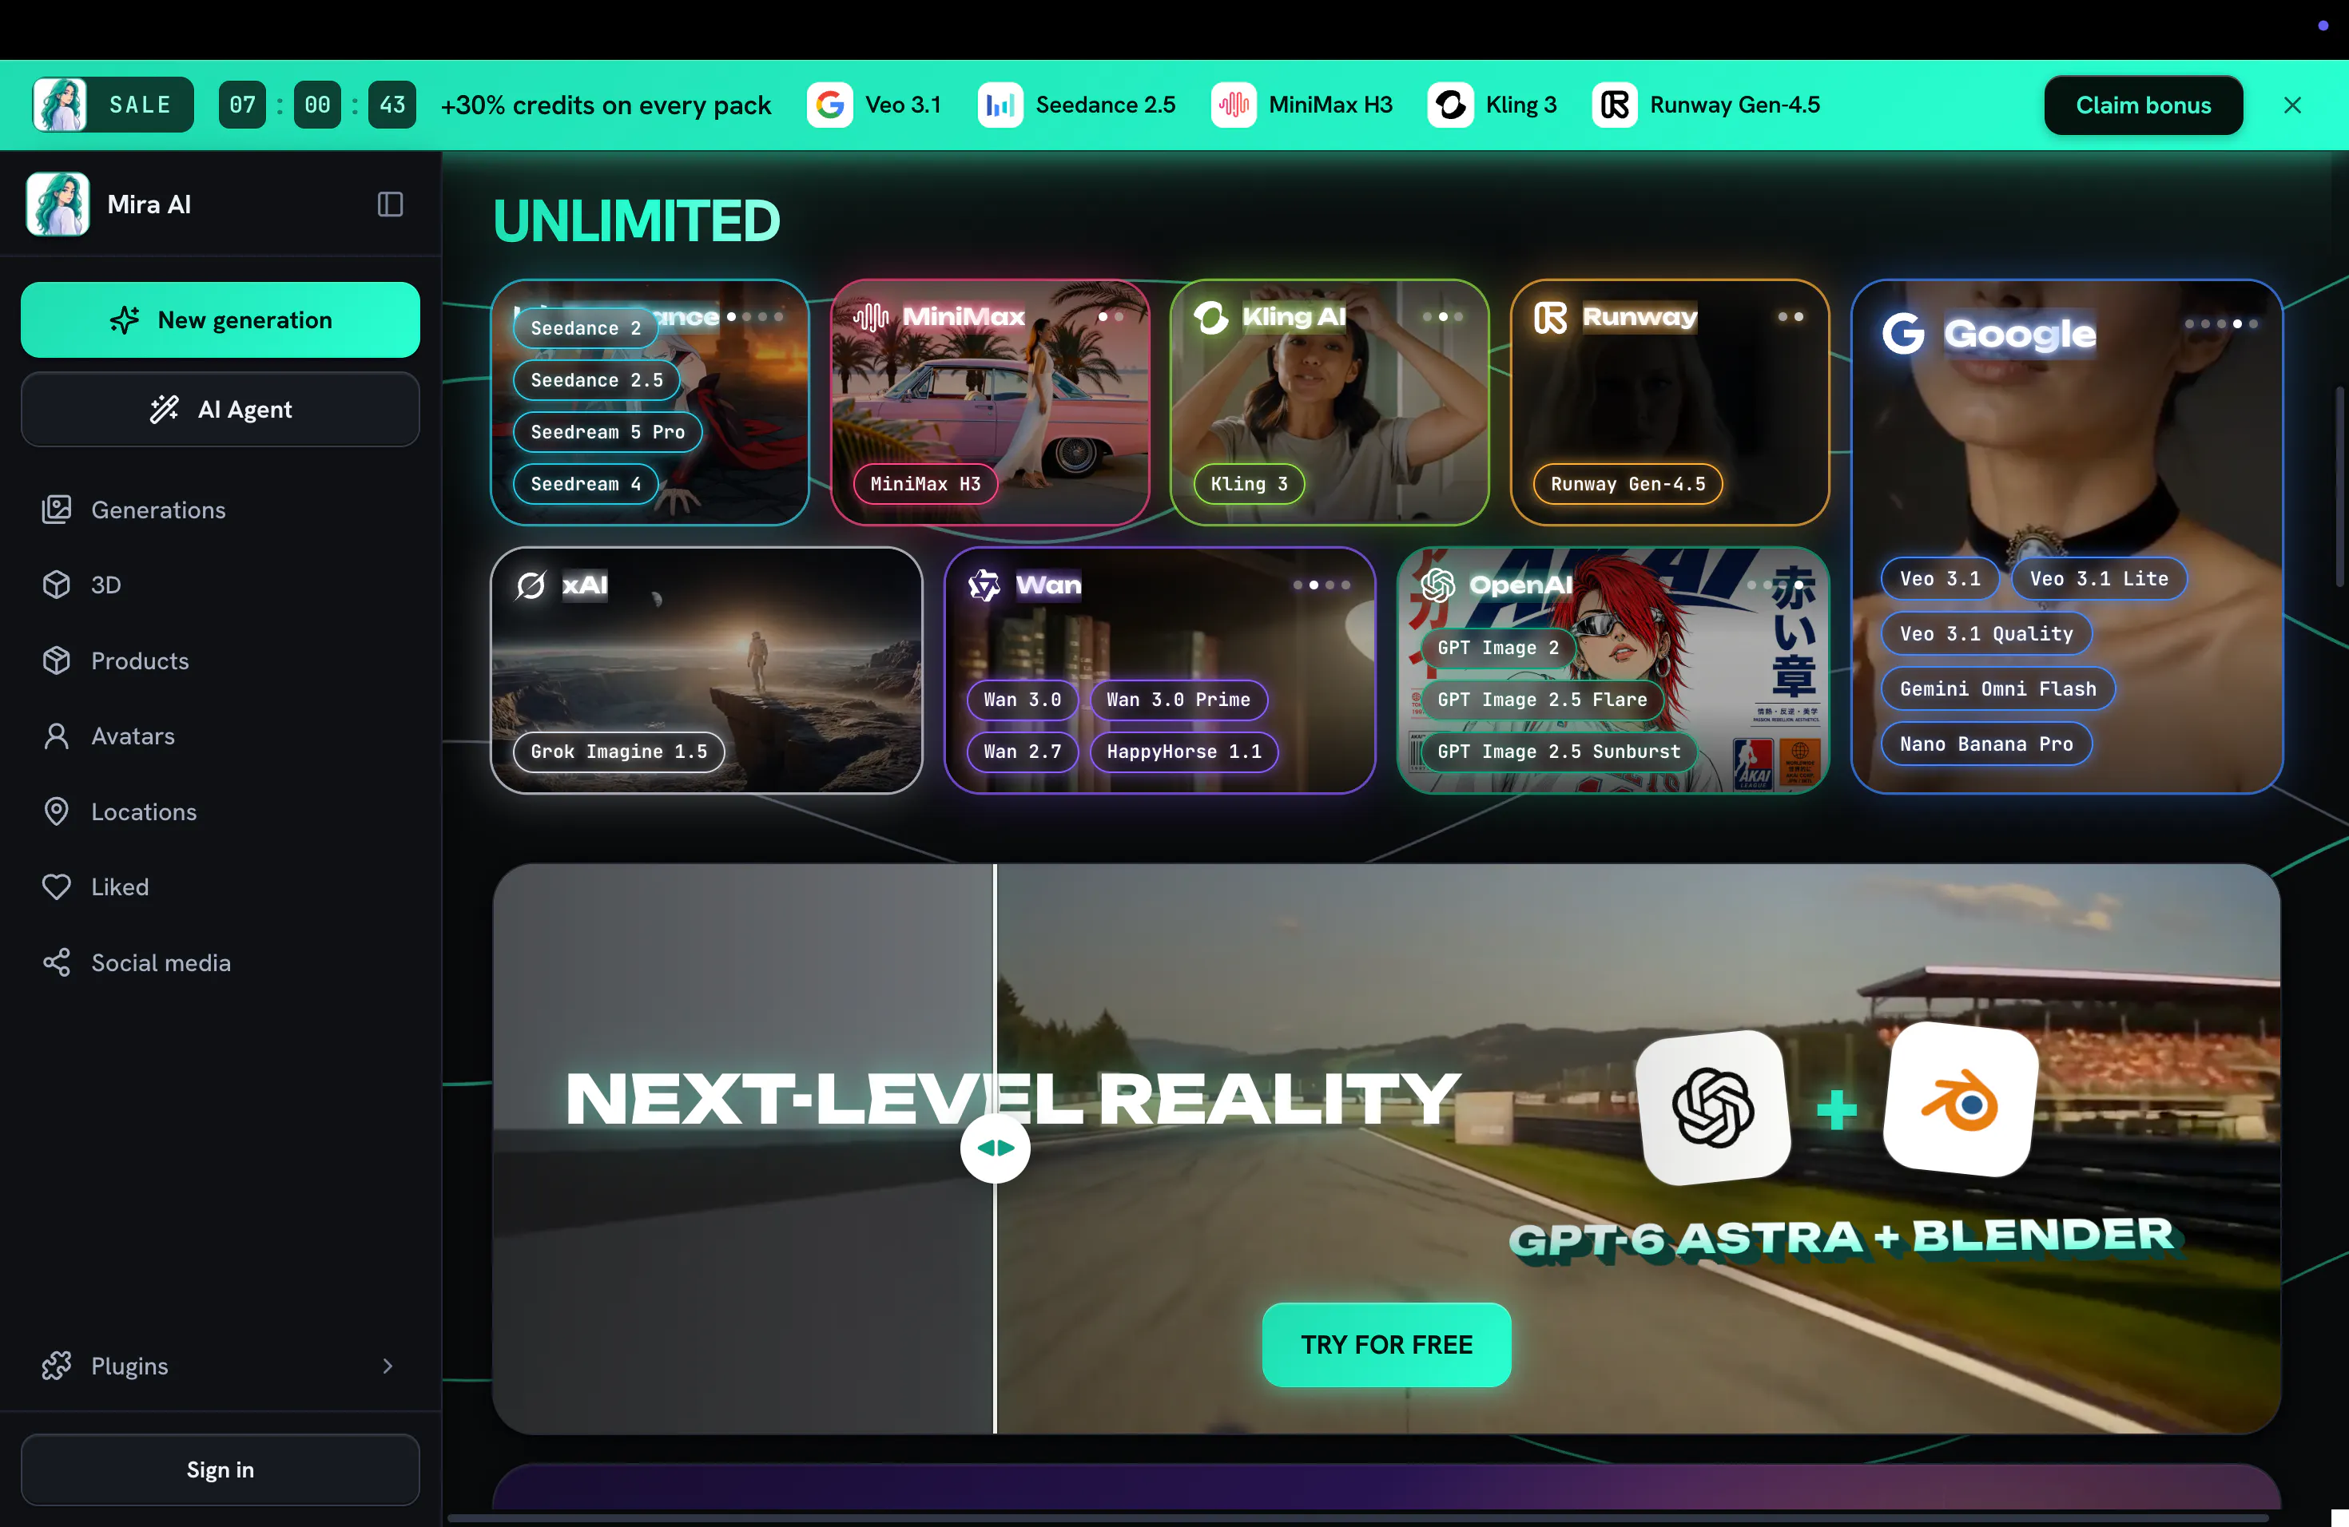Select GPT Image 2 chip
The height and width of the screenshot is (1527, 2349).
coord(1497,647)
